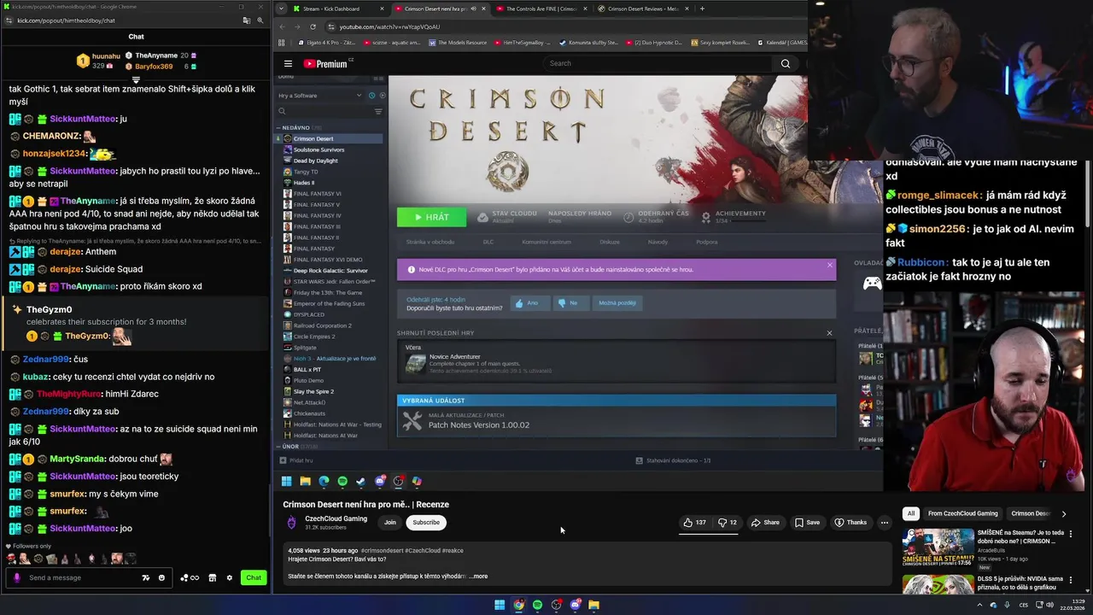Open File Explorer from the Windows taskbar
1093x615 pixels.
[x=593, y=605]
